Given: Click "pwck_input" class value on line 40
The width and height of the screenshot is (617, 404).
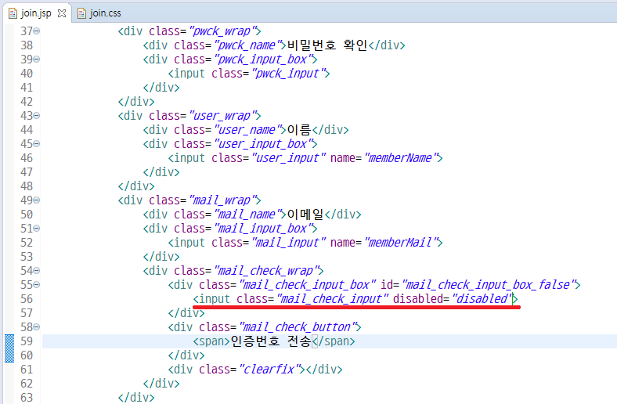Looking at the screenshot, I should pos(289,74).
